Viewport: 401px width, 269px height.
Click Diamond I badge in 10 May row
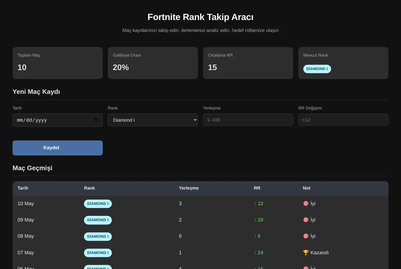point(98,204)
